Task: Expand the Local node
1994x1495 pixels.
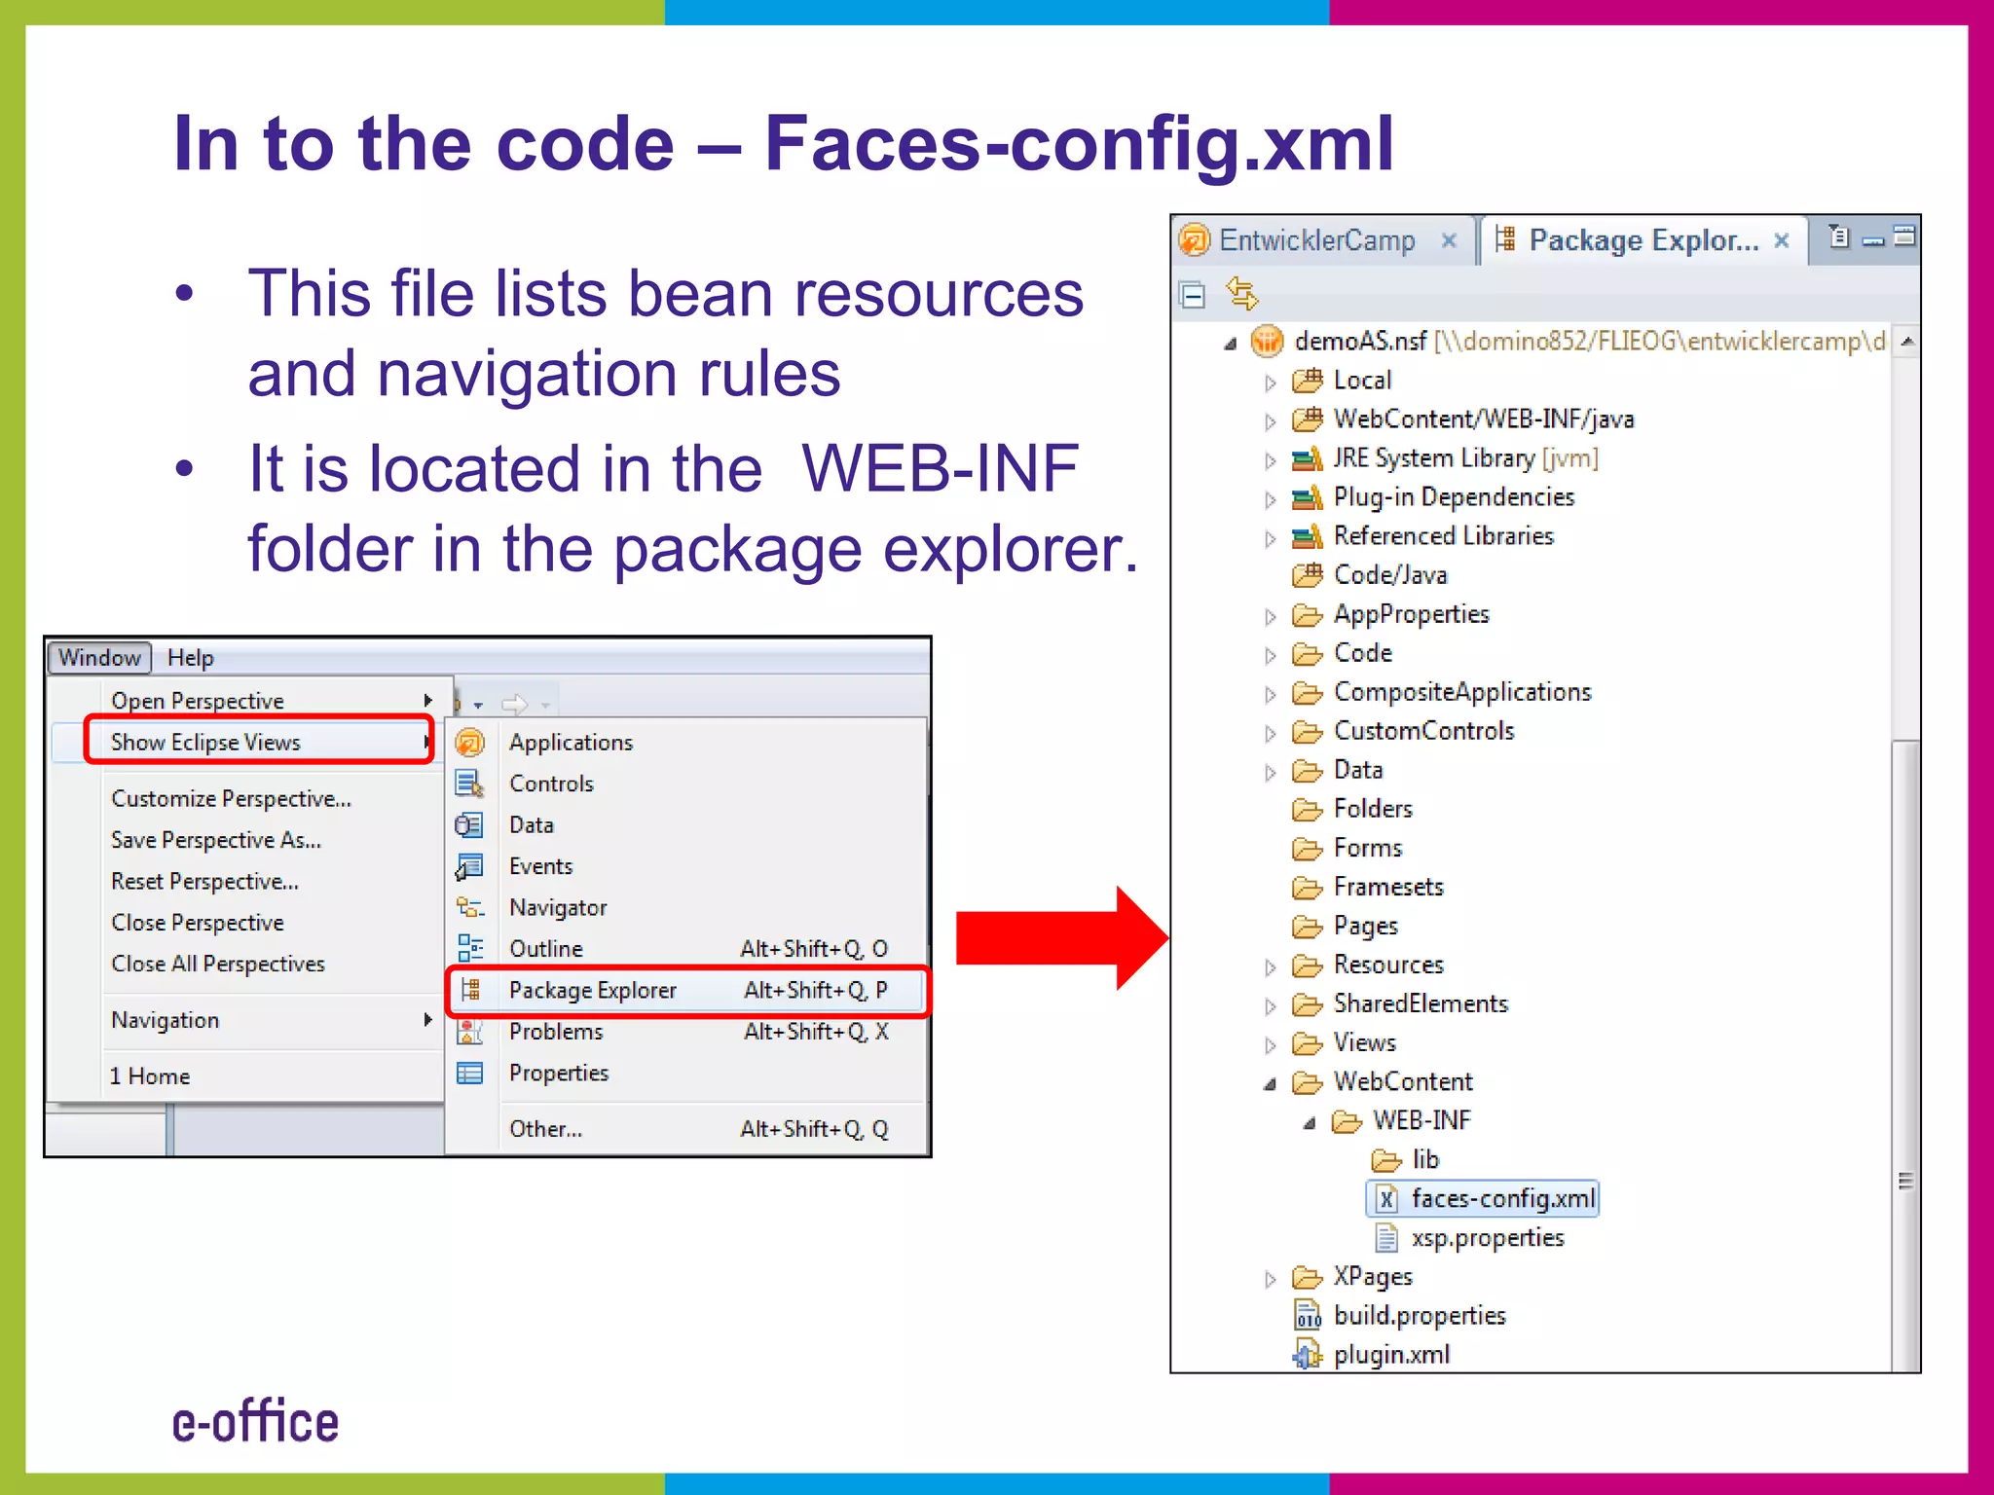Action: [1270, 383]
